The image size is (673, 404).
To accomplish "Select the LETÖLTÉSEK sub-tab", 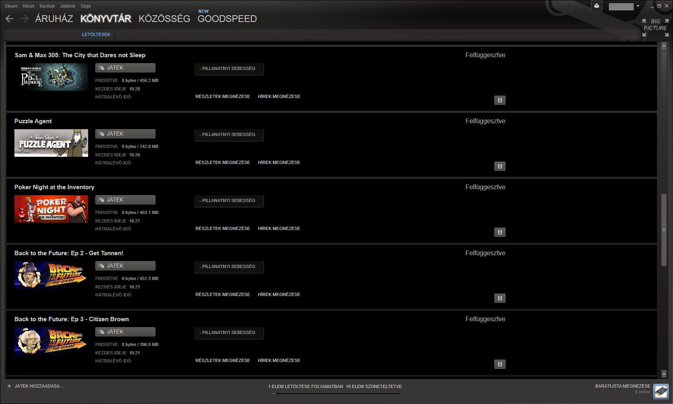I will coord(96,34).
